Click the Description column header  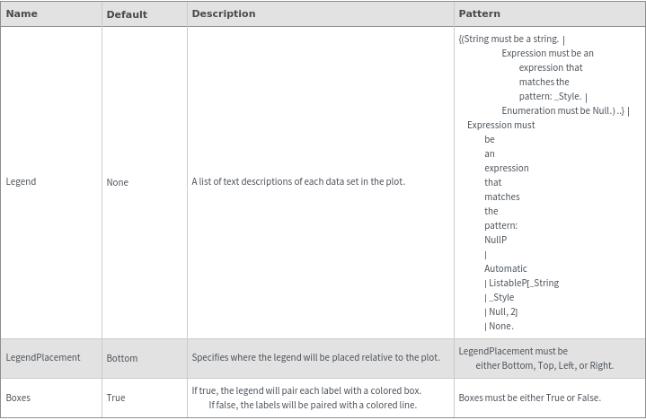224,14
